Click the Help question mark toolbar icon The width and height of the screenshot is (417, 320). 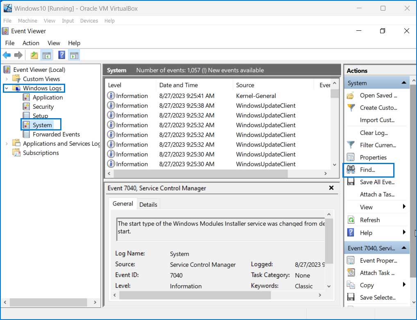pos(62,55)
